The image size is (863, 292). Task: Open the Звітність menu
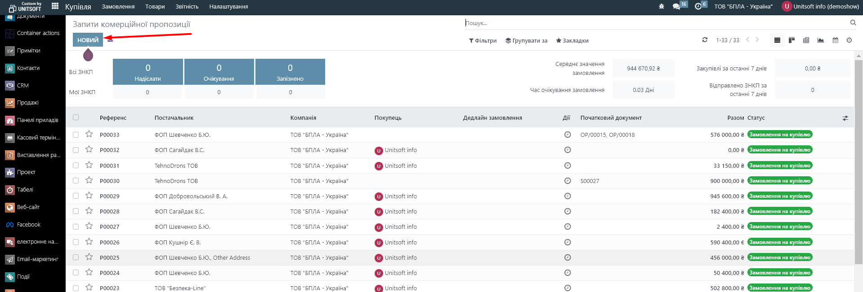click(187, 6)
